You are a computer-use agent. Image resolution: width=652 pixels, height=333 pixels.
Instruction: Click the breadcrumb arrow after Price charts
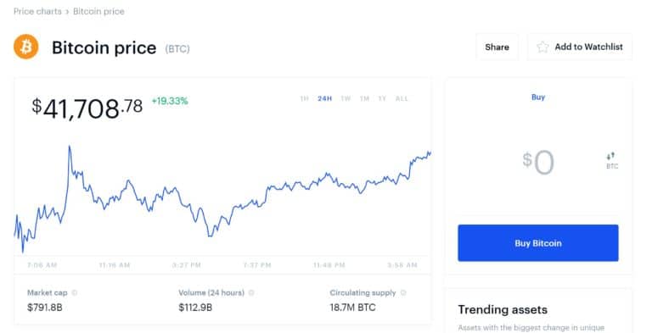pyautogui.click(x=67, y=12)
